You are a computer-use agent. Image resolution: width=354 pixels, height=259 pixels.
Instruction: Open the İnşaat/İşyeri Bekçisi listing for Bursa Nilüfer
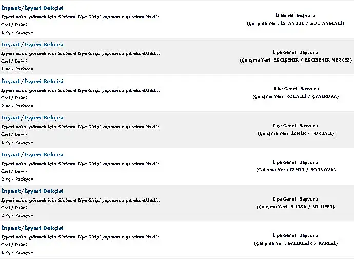32,191
